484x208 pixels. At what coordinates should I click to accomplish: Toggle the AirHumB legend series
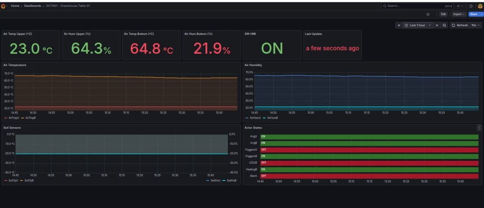click(x=271, y=118)
